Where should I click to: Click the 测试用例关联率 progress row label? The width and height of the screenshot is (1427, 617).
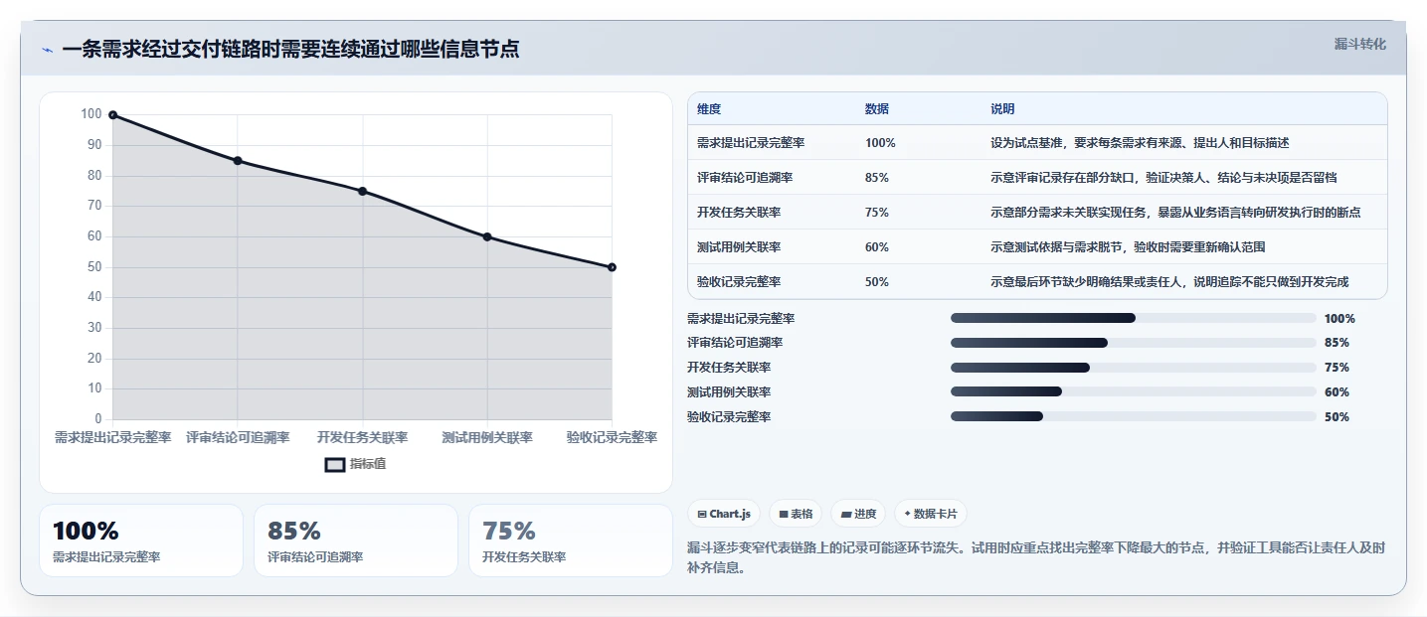[729, 392]
